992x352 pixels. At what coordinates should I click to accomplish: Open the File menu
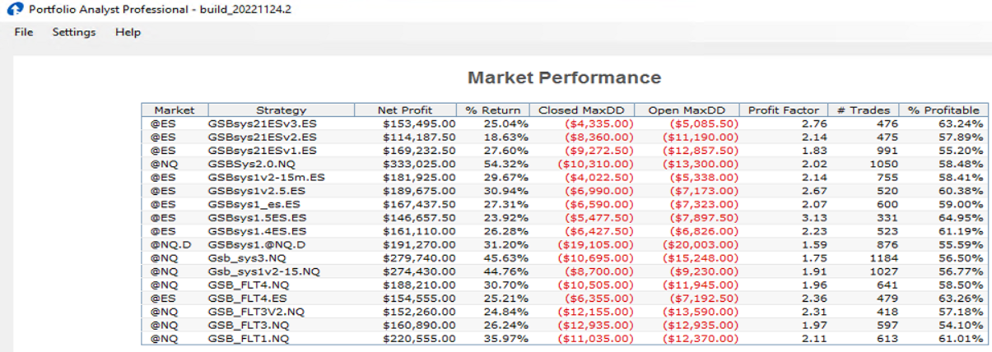[24, 32]
